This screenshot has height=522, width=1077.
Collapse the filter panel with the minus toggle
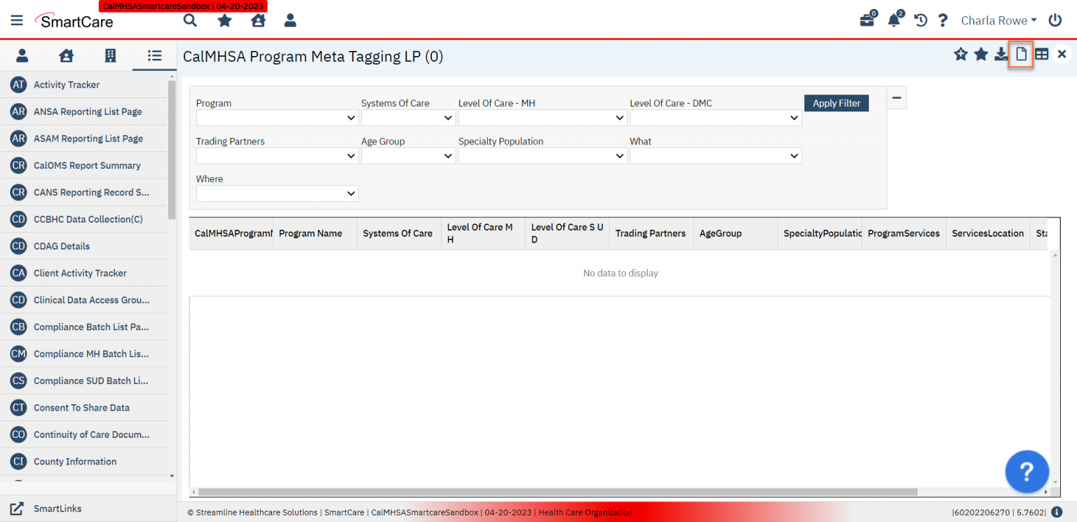896,97
